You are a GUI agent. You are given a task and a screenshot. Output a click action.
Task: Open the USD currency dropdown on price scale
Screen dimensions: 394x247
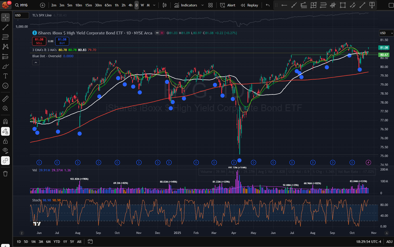click(x=386, y=33)
